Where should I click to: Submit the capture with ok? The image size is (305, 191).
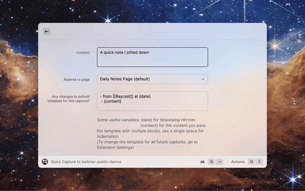202,162
